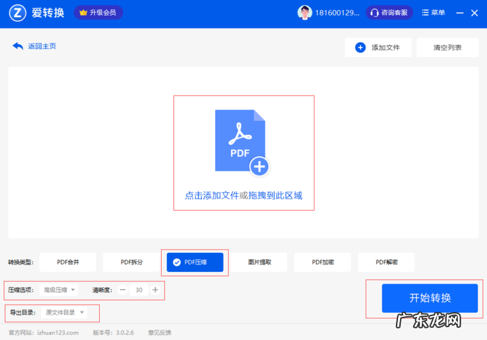Switch to 图片提取 conversion type

(259, 262)
